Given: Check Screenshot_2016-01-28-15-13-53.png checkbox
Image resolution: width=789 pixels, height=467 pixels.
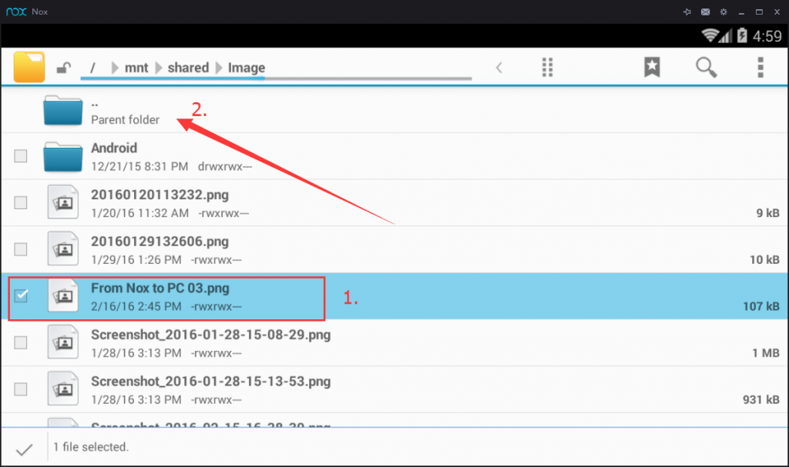Looking at the screenshot, I should point(21,389).
